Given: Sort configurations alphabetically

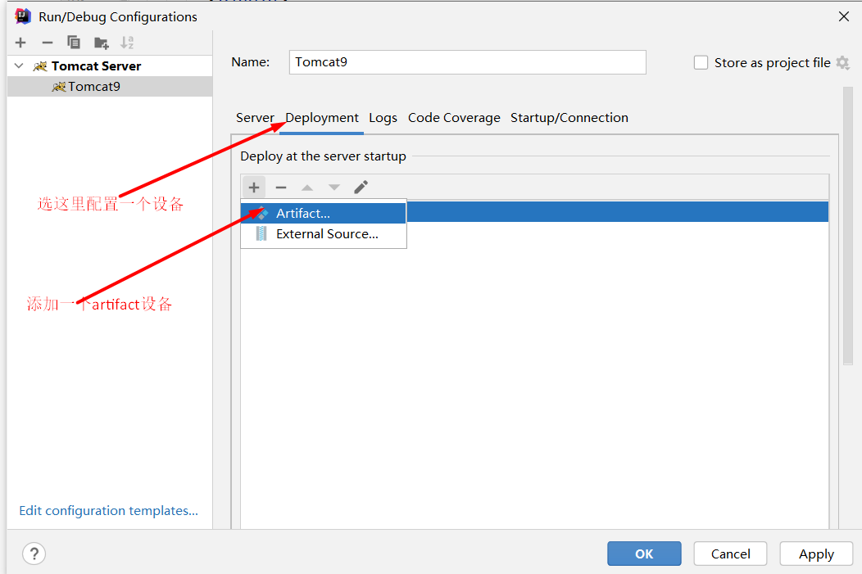Looking at the screenshot, I should coord(127,43).
